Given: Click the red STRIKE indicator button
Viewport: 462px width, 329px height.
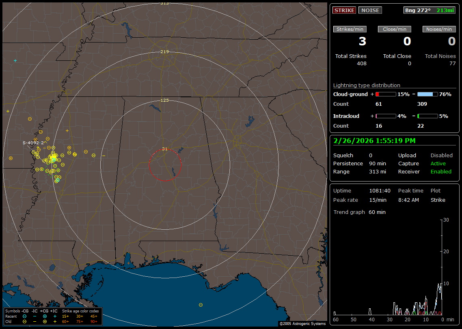Looking at the screenshot, I should coord(344,10).
